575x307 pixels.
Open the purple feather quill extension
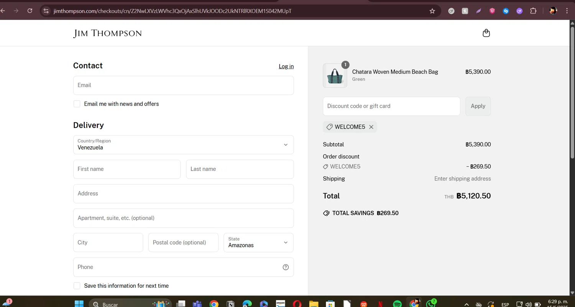click(x=479, y=11)
